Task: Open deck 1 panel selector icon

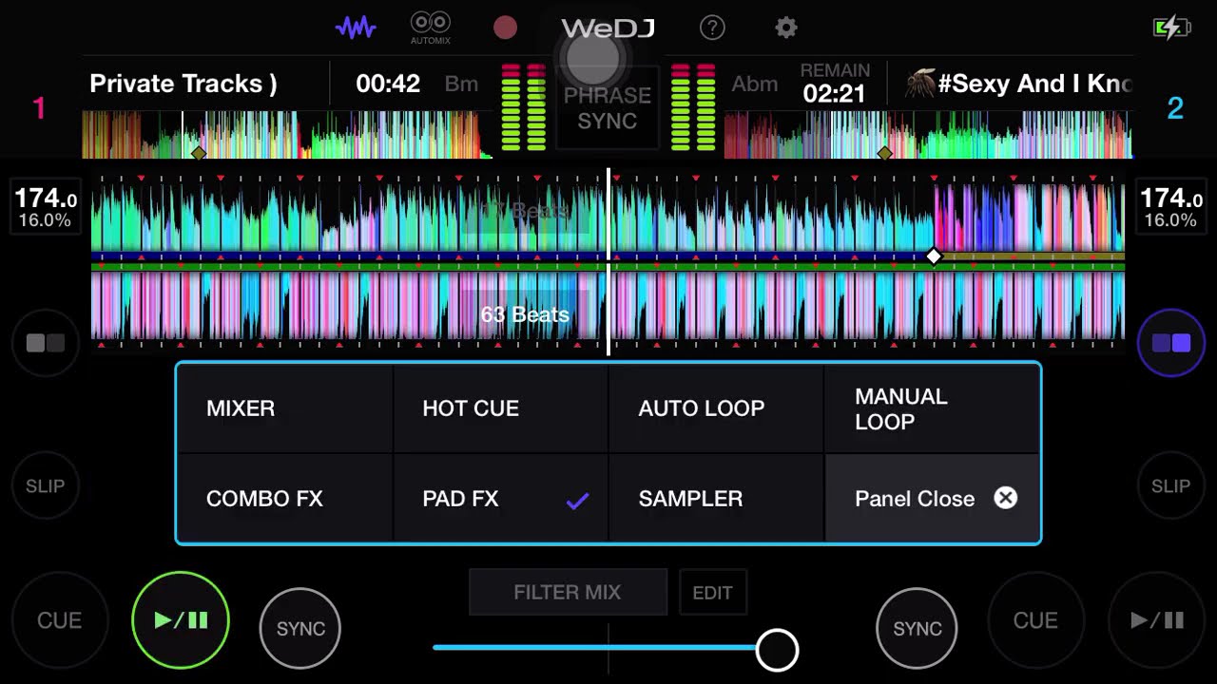Action: [x=45, y=343]
